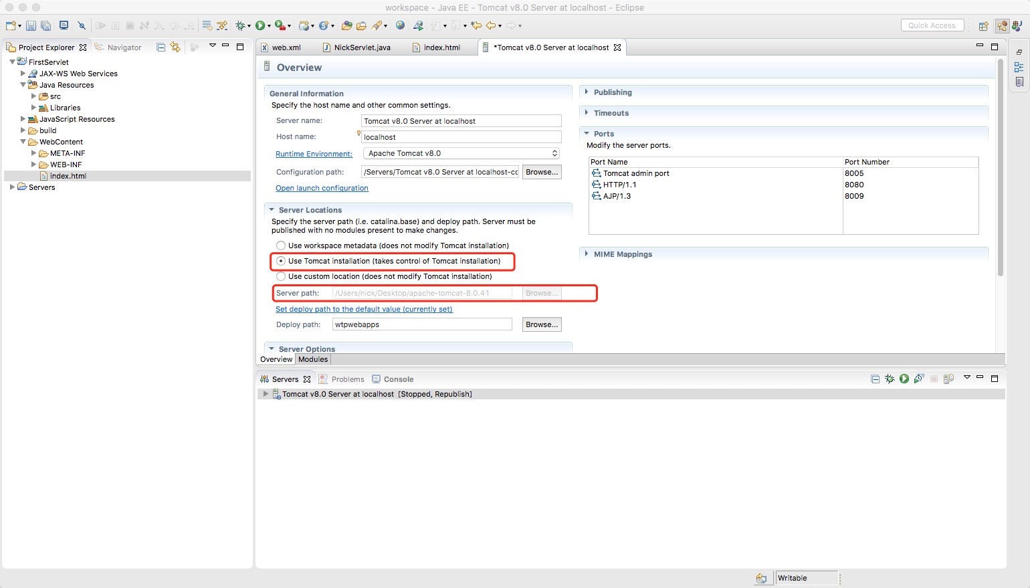Click Open launch configuration link
The height and width of the screenshot is (588, 1030).
pyautogui.click(x=322, y=188)
